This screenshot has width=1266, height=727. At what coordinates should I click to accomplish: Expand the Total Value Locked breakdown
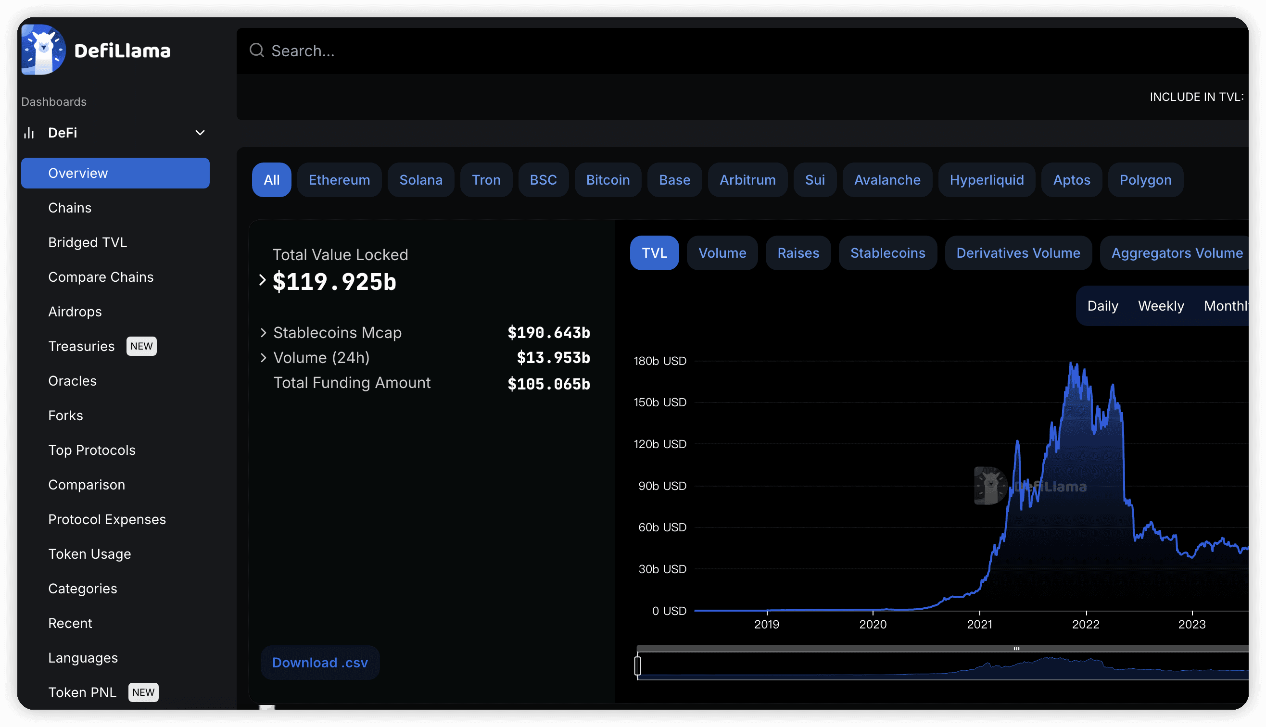[263, 280]
